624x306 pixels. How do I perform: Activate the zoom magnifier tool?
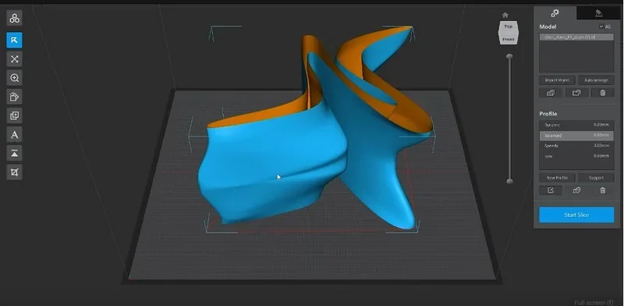pos(14,78)
